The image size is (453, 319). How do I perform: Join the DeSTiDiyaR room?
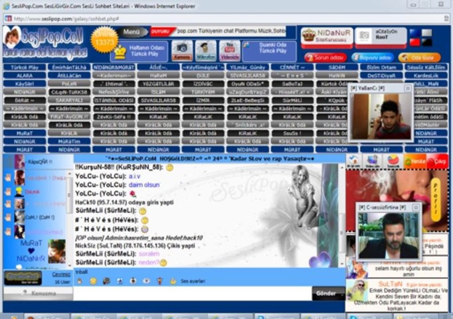[x=381, y=76]
